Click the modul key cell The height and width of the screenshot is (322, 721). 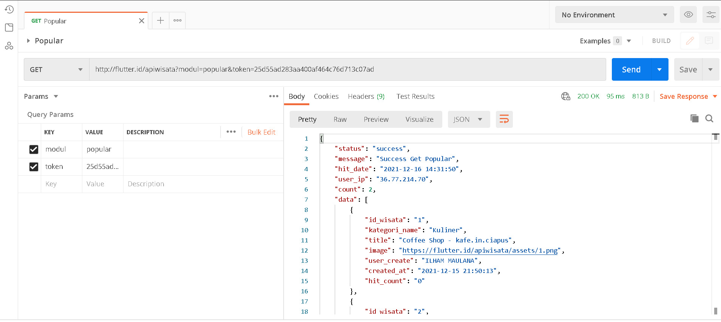pos(62,149)
